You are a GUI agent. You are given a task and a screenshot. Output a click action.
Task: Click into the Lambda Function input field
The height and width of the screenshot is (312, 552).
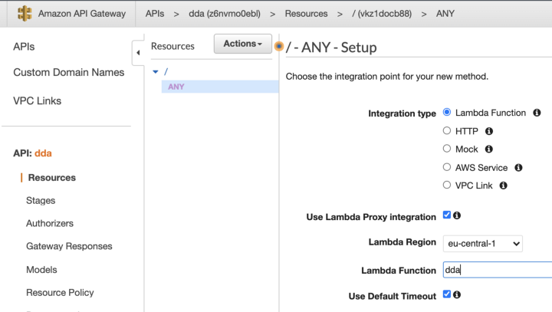click(498, 270)
